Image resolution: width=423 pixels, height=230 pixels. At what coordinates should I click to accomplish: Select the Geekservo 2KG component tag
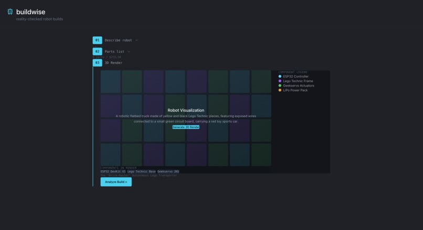[x=168, y=171]
